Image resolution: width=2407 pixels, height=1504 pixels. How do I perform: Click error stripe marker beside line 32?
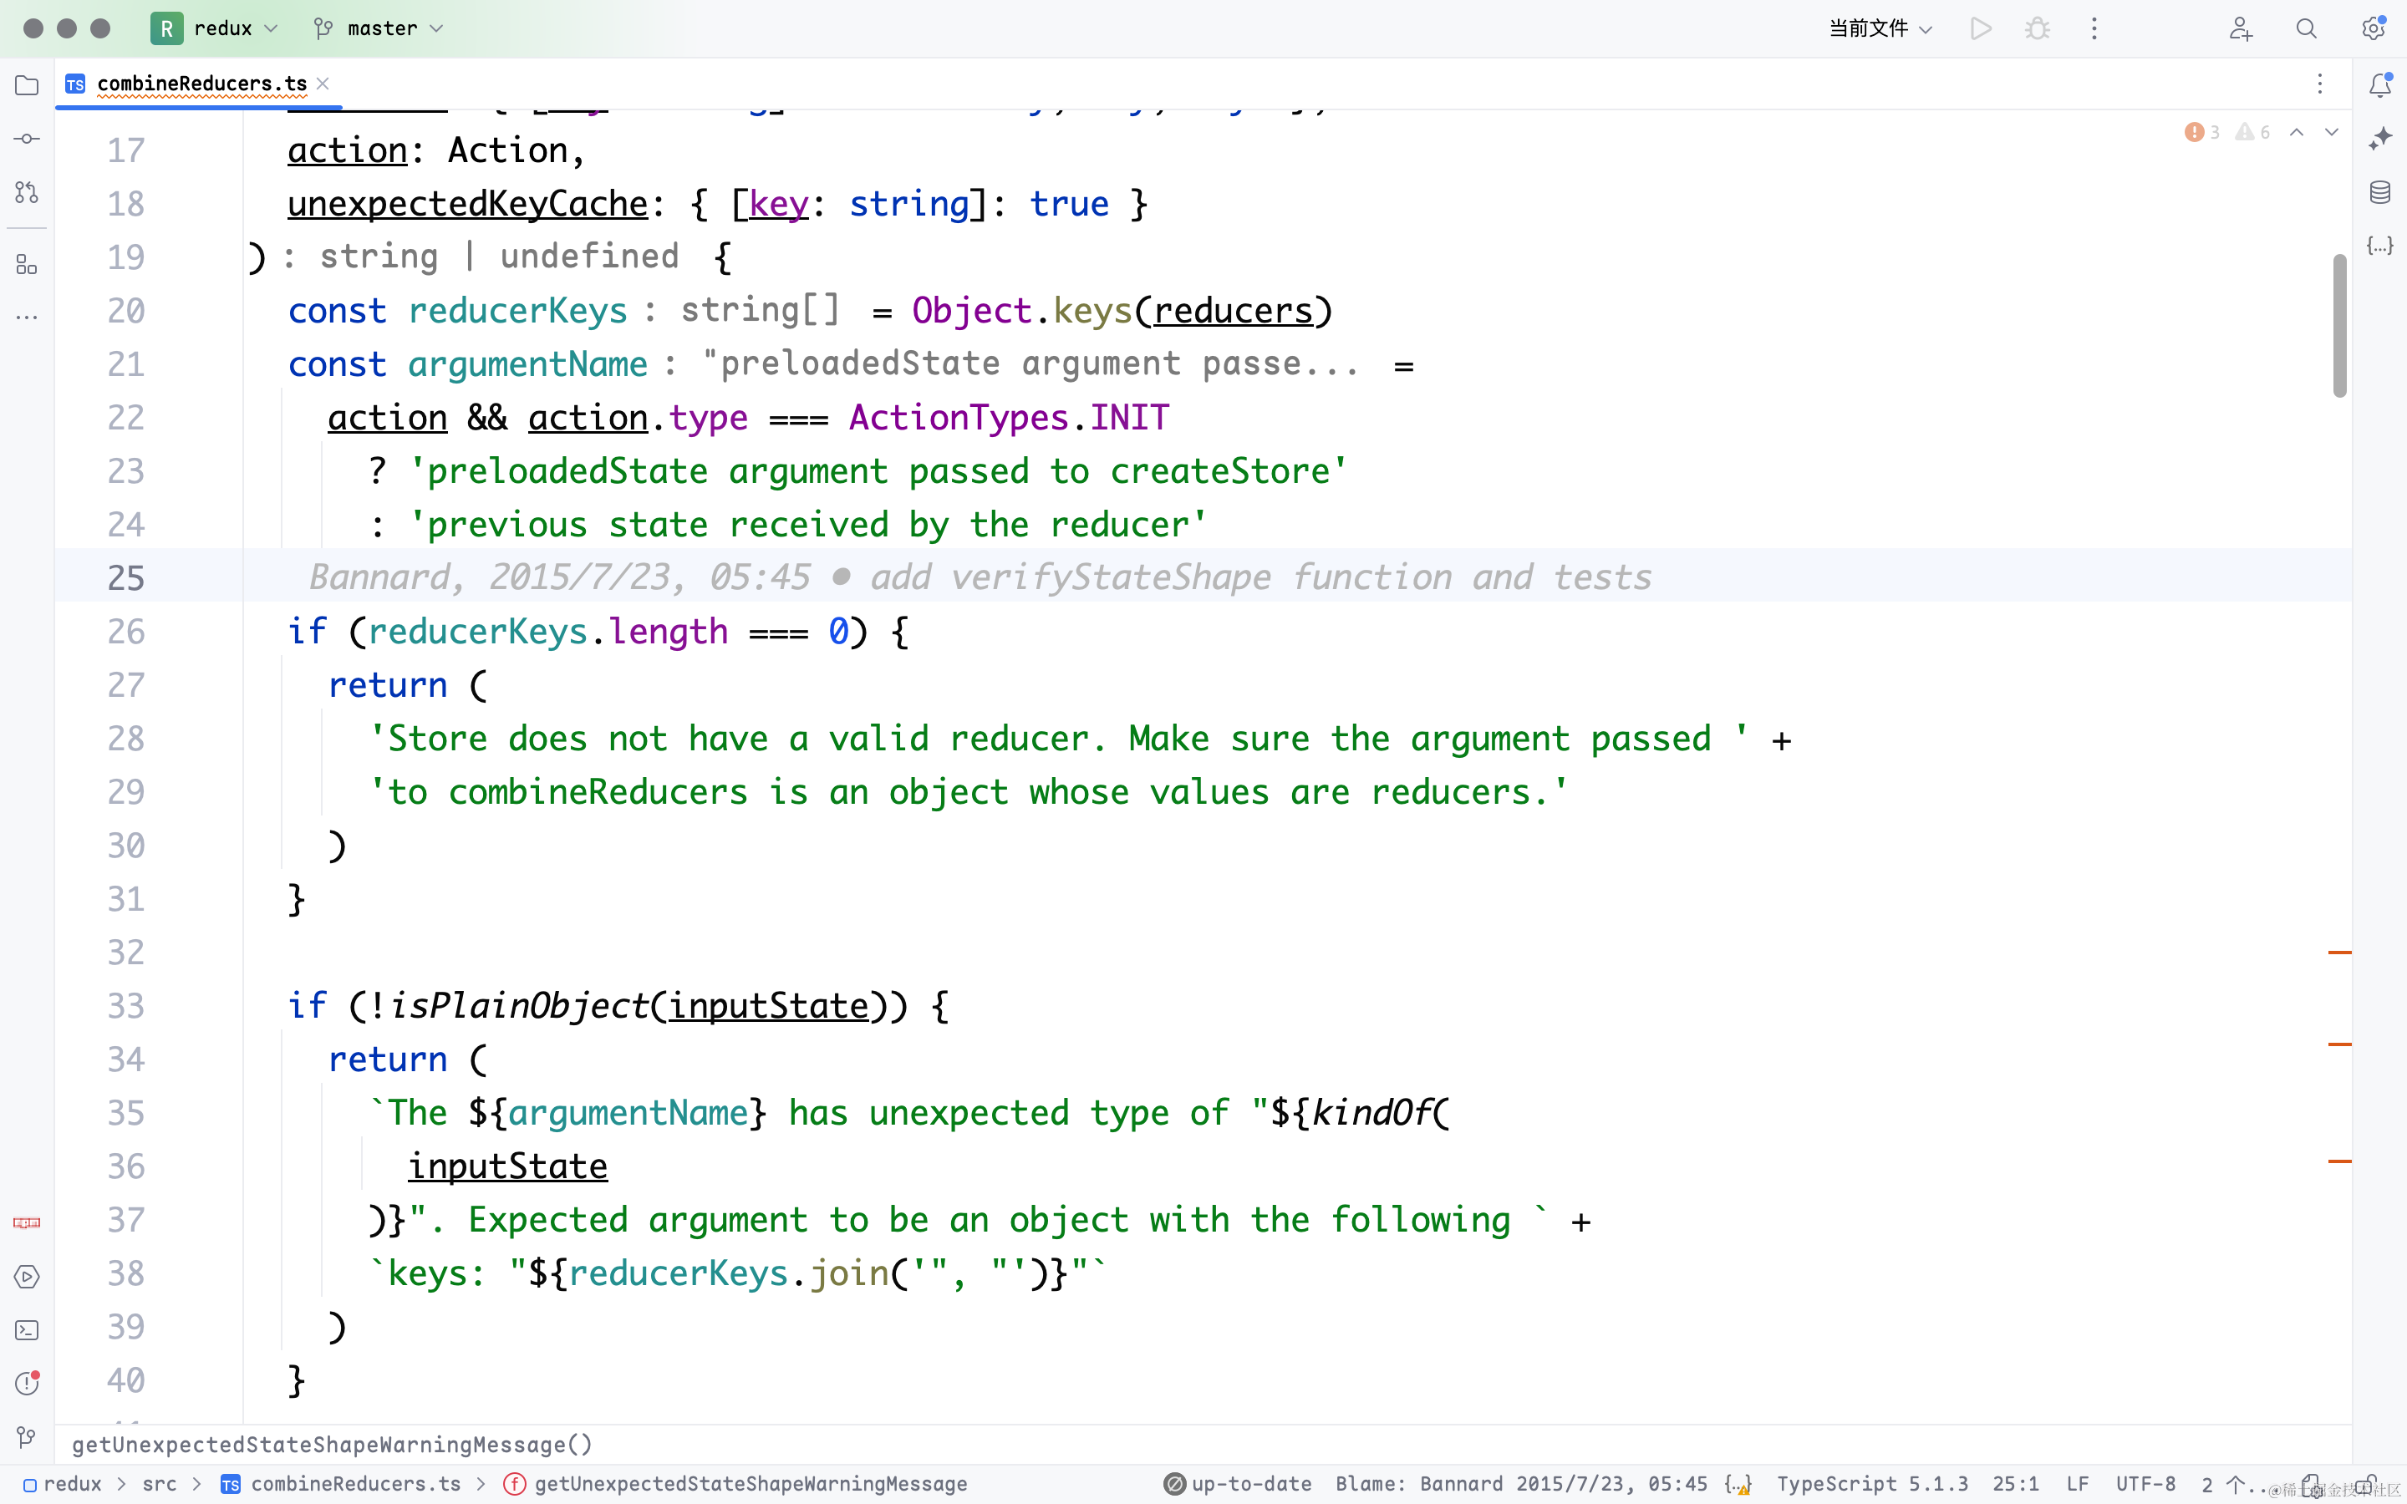pos(2339,953)
